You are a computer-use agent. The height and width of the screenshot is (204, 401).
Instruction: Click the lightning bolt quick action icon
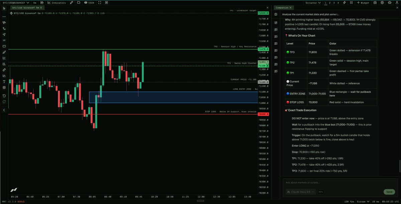[x=345, y=3]
